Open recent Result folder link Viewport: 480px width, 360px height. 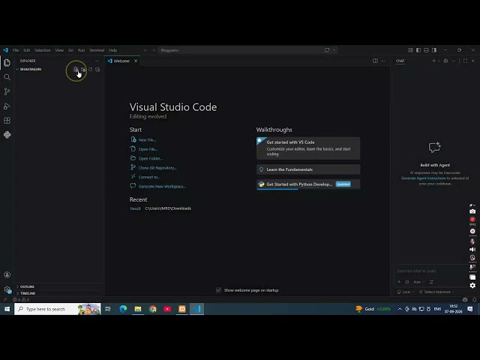tap(135, 208)
